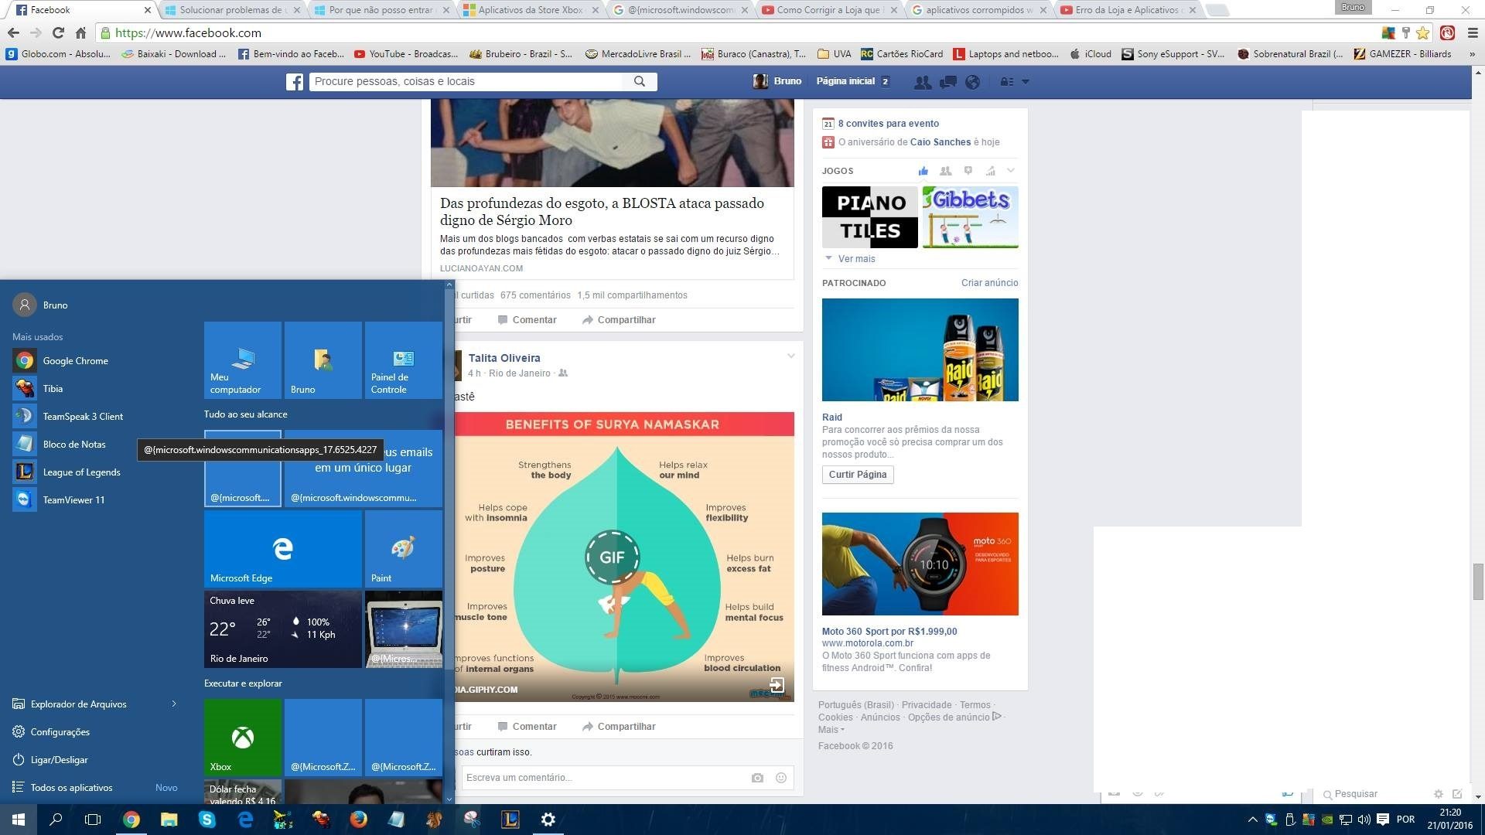The height and width of the screenshot is (835, 1485).
Task: Bookmark page with the star icon
Action: (1423, 32)
